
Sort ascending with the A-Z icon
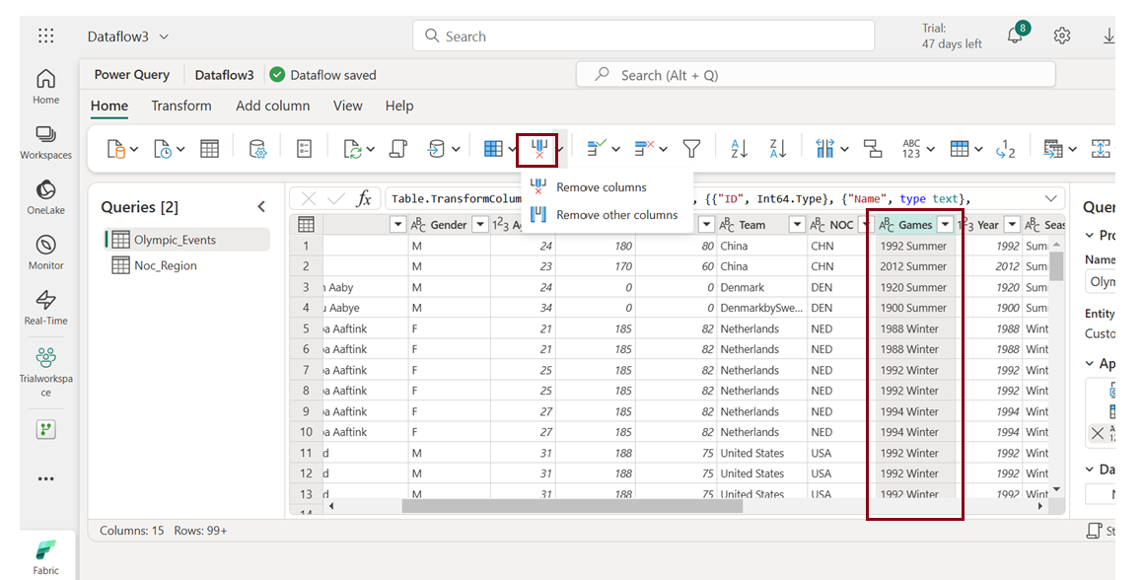(x=740, y=149)
